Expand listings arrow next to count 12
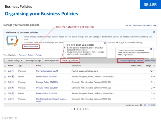The height and width of the screenshot is (120, 161). coord(154,71)
